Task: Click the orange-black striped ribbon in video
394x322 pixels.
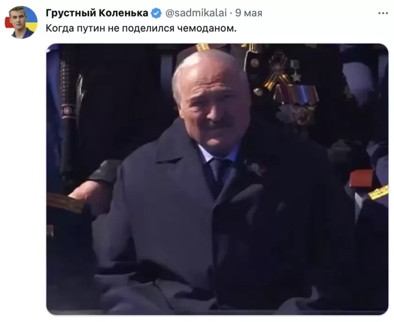Action: click(x=277, y=72)
